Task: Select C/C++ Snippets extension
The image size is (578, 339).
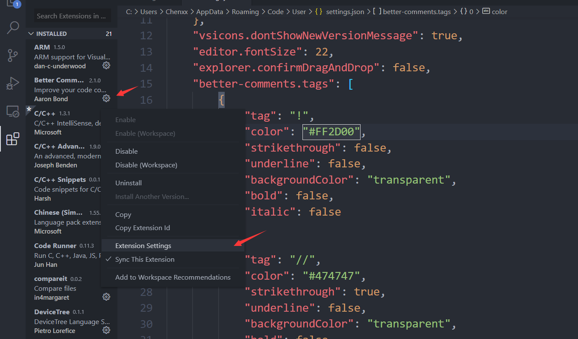Action: pyautogui.click(x=63, y=189)
